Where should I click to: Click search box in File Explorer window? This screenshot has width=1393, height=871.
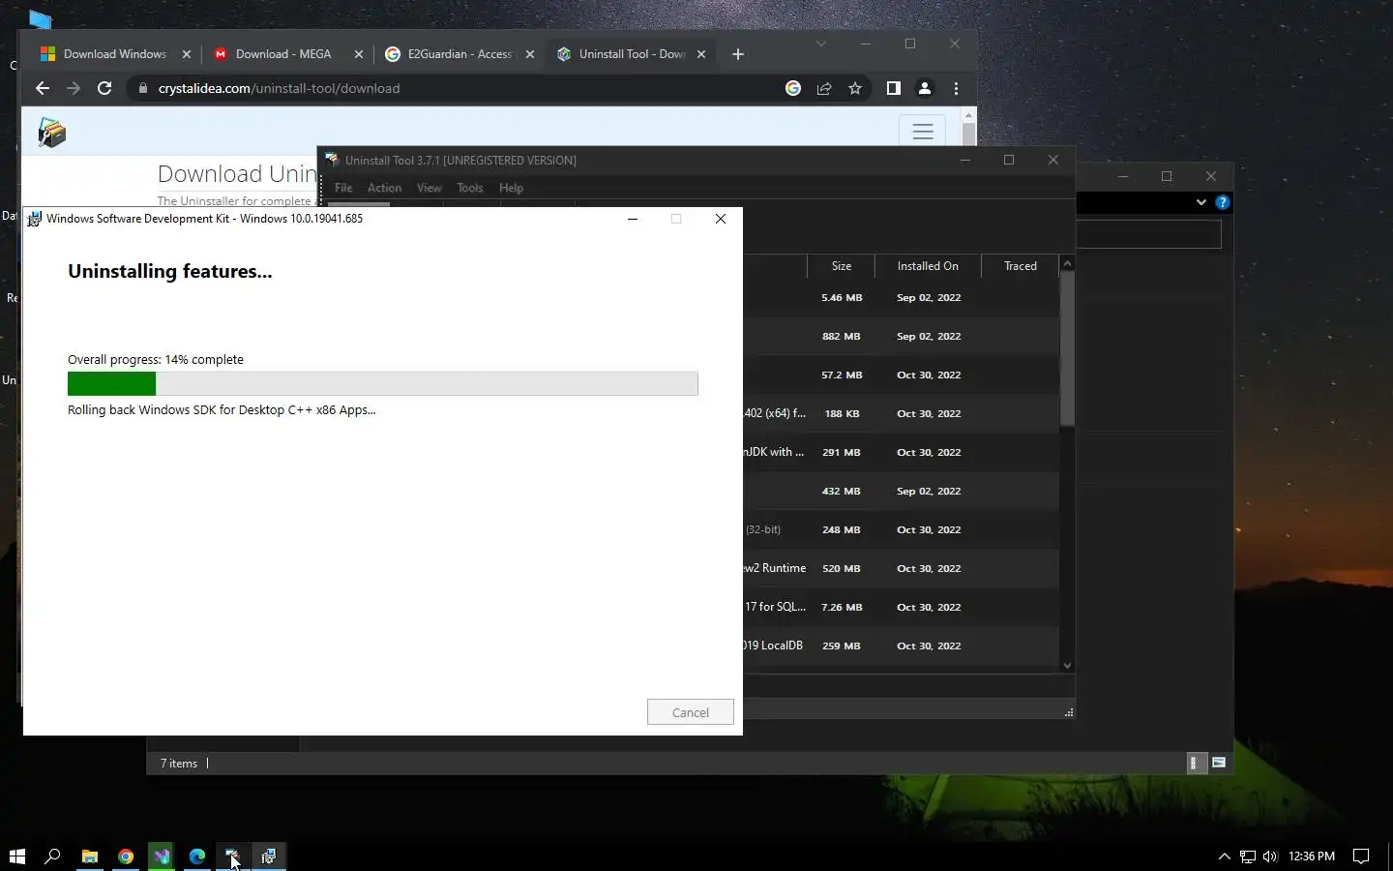click(1148, 233)
